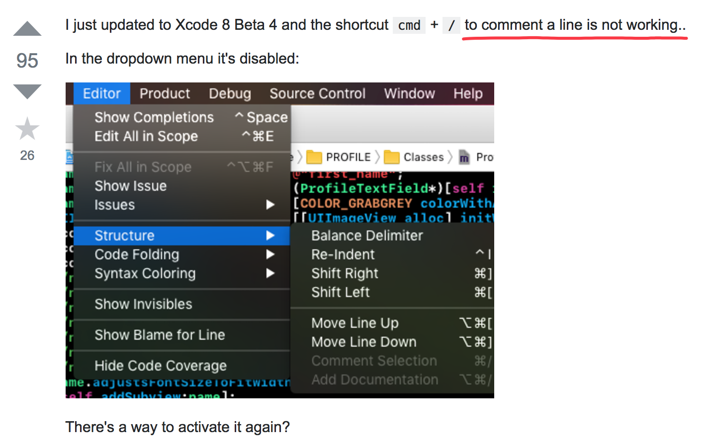Select Shift Left

[x=393, y=292]
